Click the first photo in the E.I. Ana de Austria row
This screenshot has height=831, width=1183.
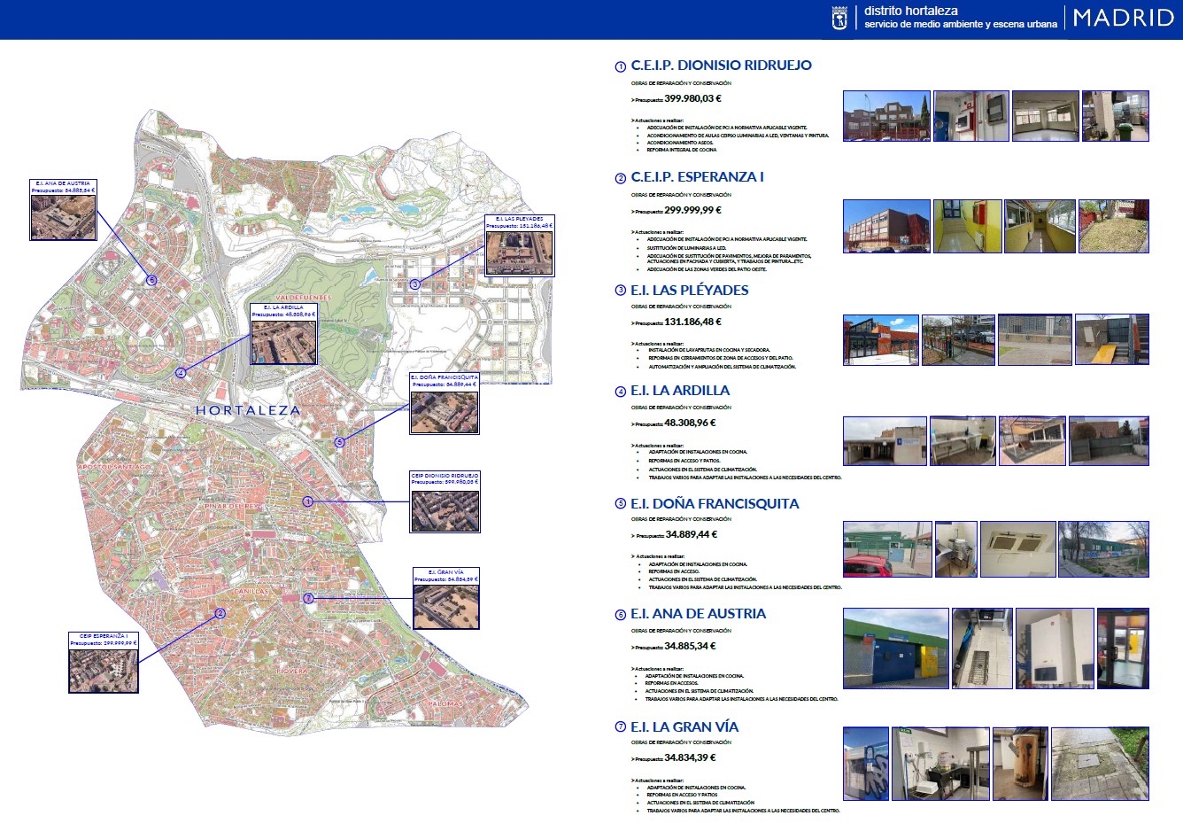pos(895,648)
